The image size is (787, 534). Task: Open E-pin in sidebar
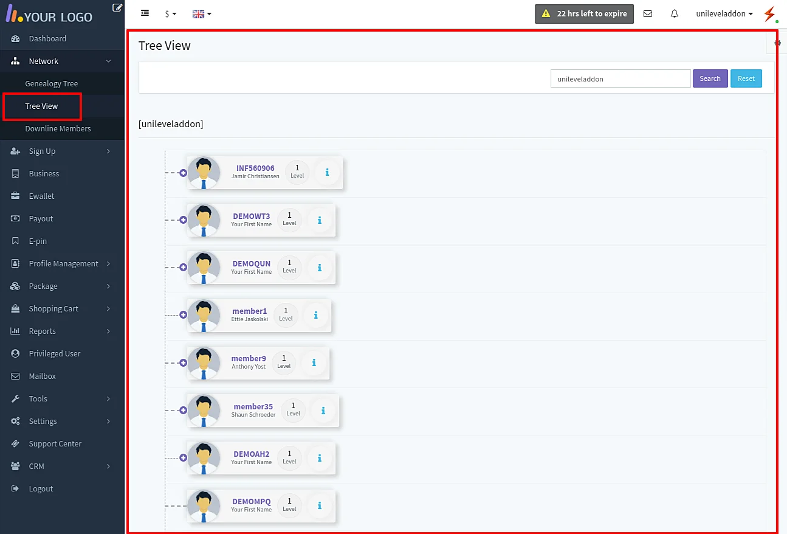coord(62,241)
